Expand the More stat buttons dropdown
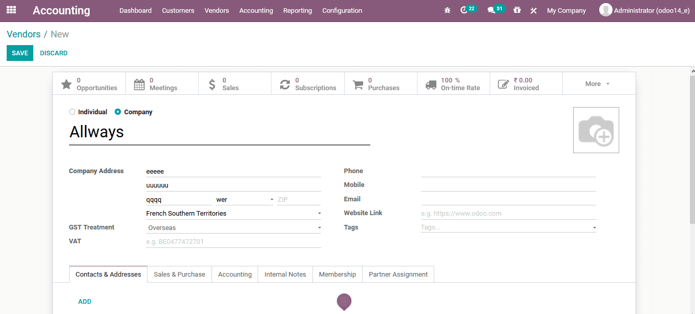The width and height of the screenshot is (695, 314). [x=599, y=83]
